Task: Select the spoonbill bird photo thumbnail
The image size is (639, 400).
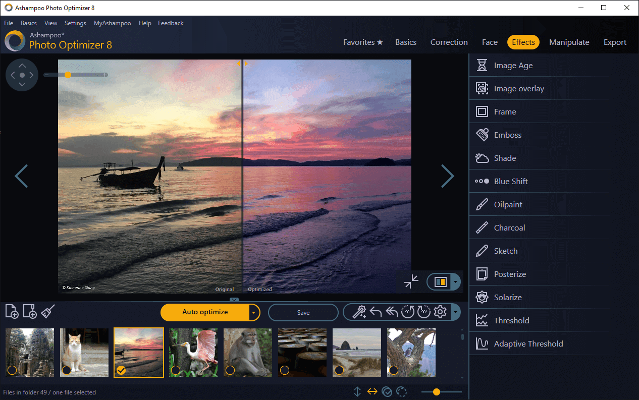Action: 193,352
